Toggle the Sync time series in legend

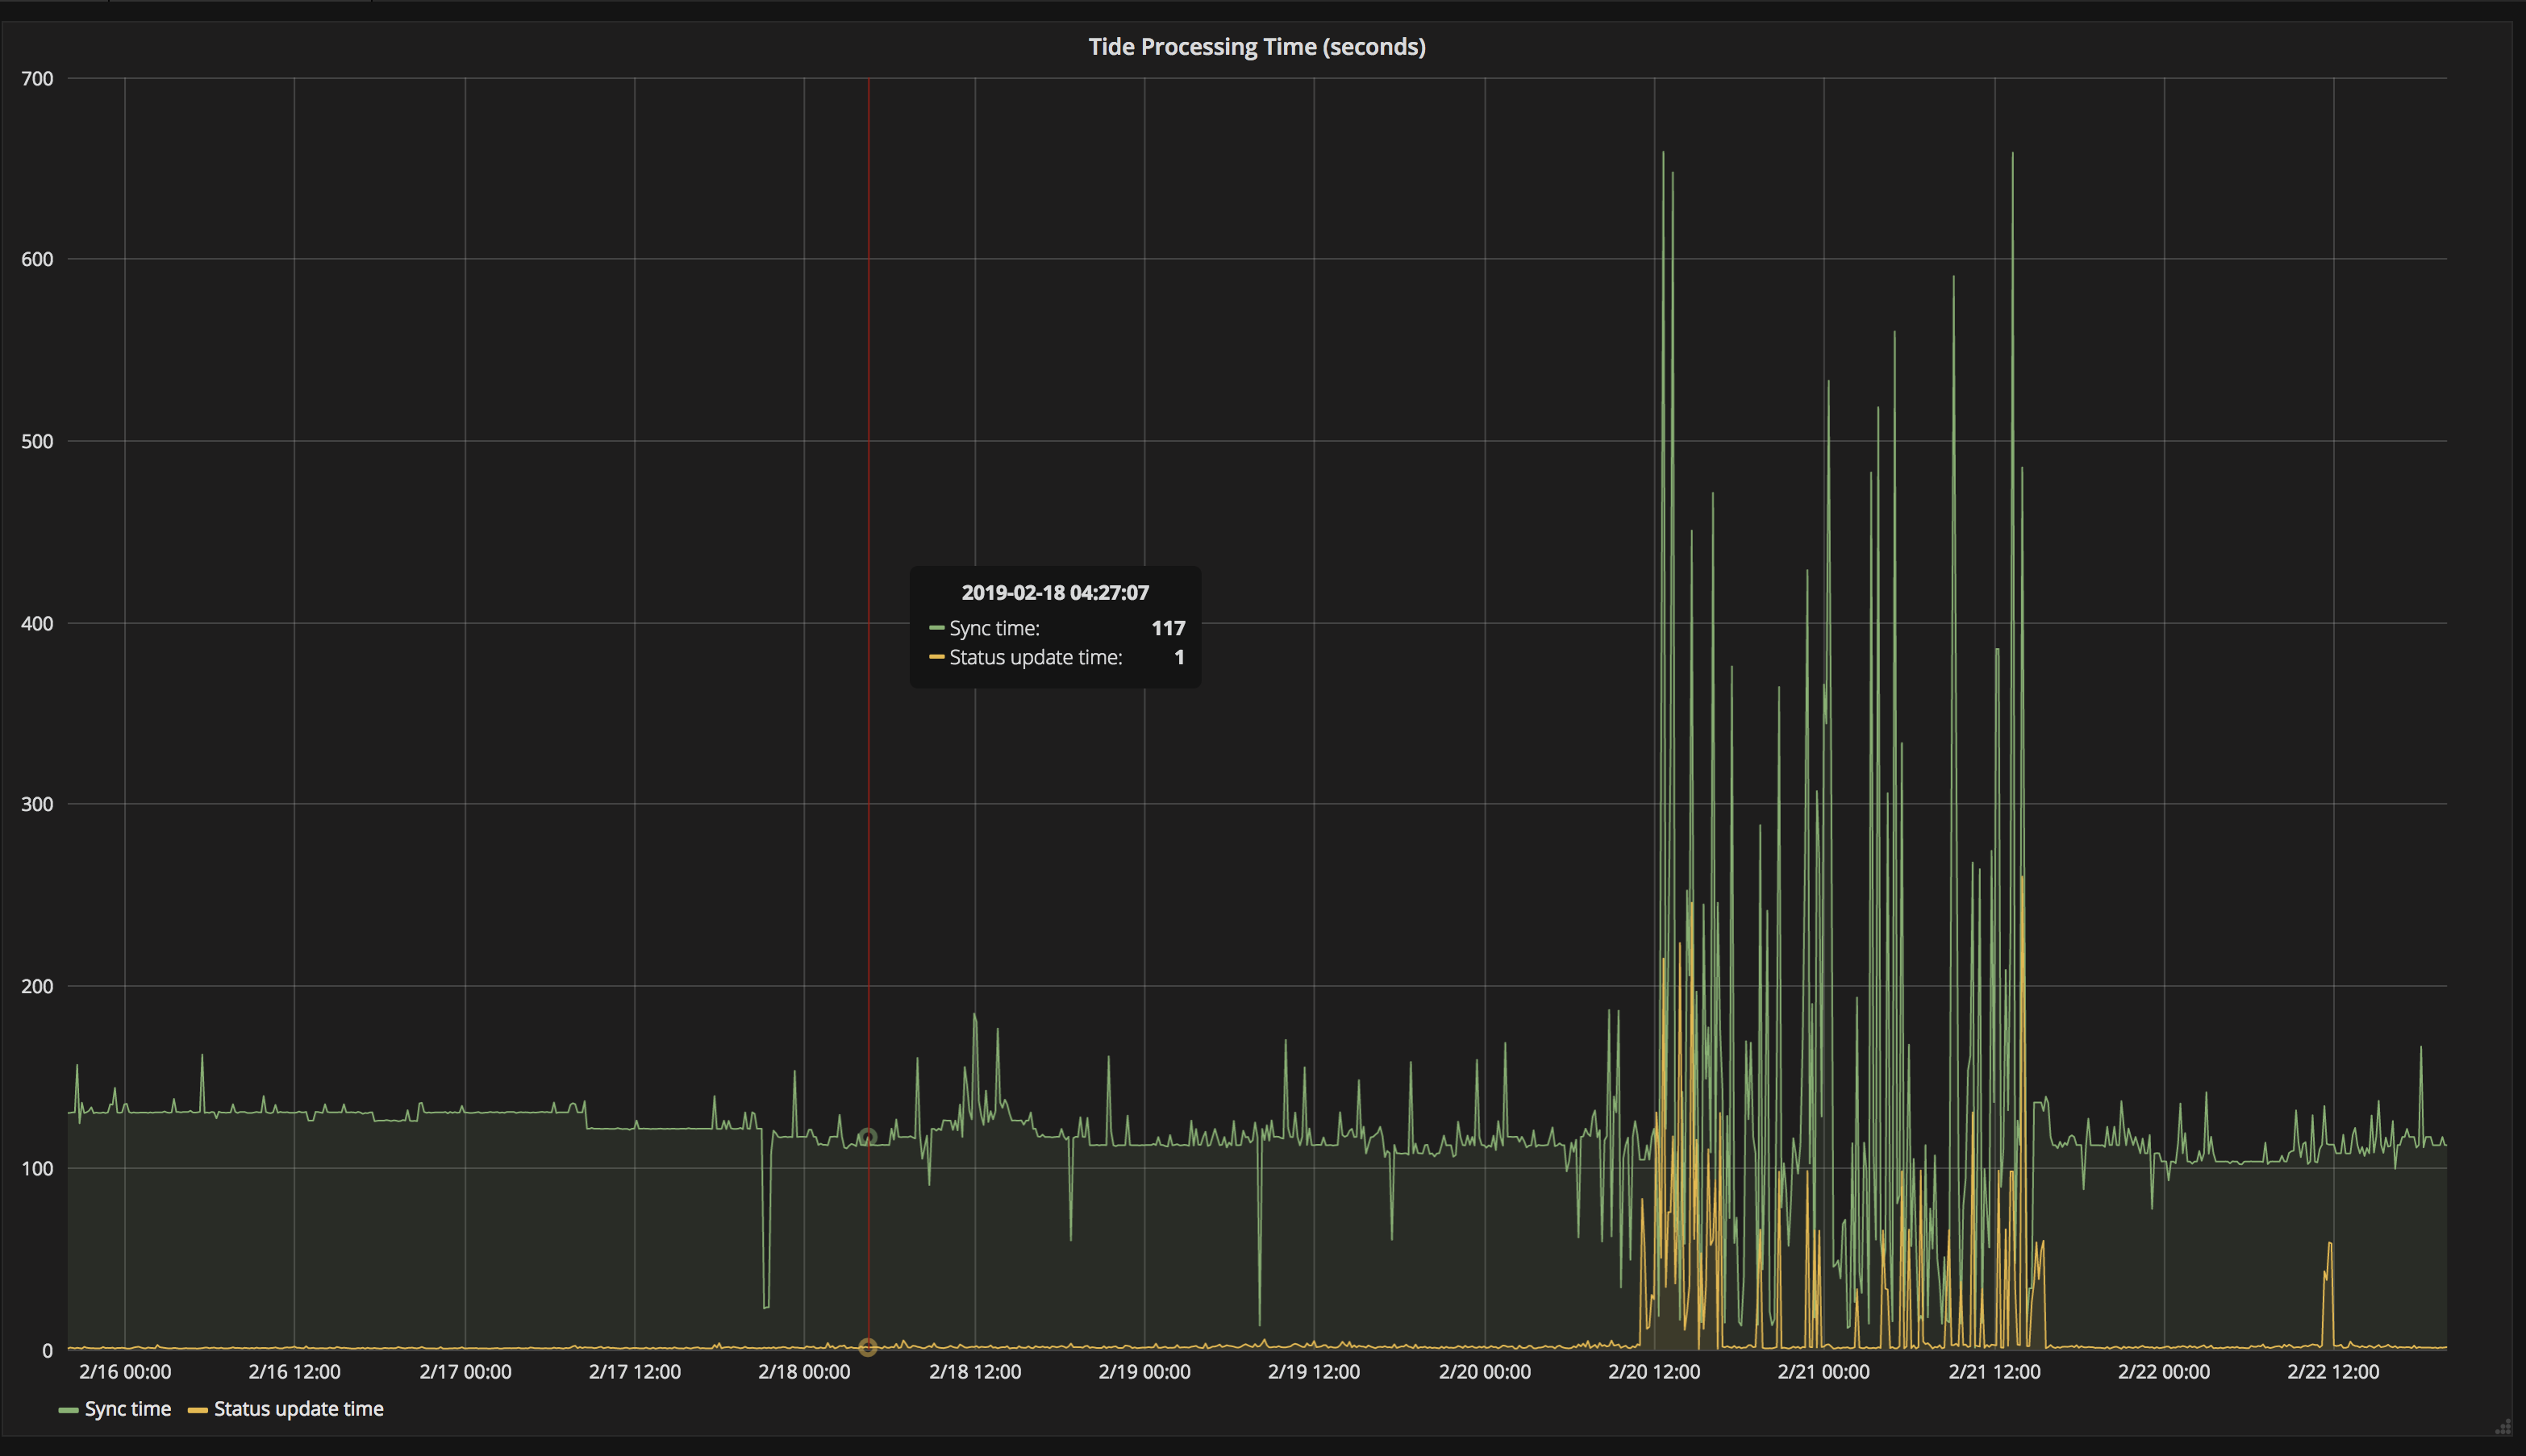pyautogui.click(x=127, y=1409)
